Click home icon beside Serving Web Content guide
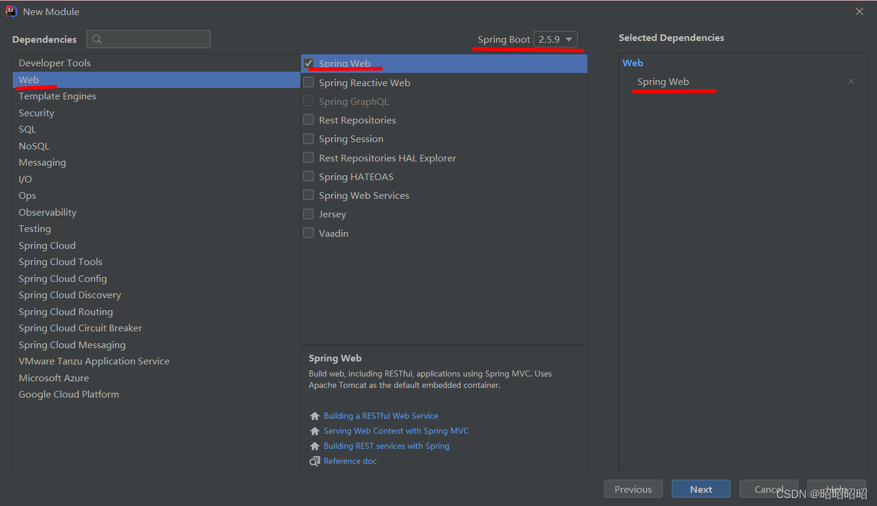The image size is (877, 506). click(x=314, y=431)
